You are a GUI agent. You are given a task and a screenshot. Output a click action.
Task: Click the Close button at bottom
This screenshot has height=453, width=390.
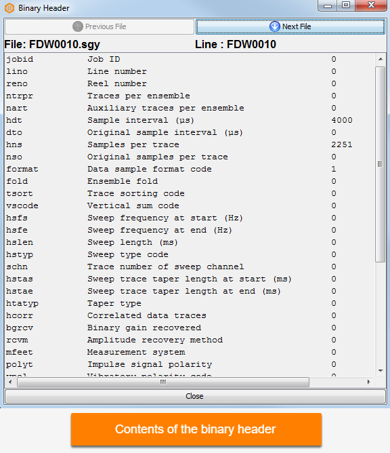pos(195,396)
